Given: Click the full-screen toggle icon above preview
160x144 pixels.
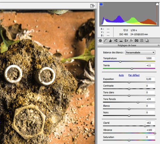Looking at the screenshot, I should tap(92, 6).
